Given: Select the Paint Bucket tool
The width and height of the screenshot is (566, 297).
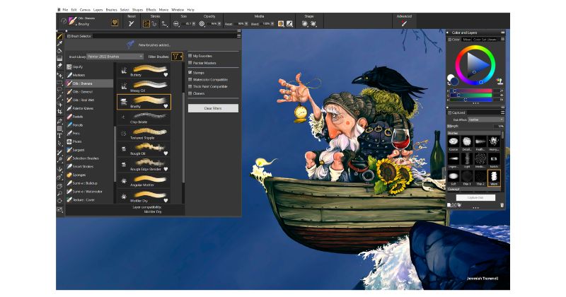Looking at the screenshot, I should (60, 51).
